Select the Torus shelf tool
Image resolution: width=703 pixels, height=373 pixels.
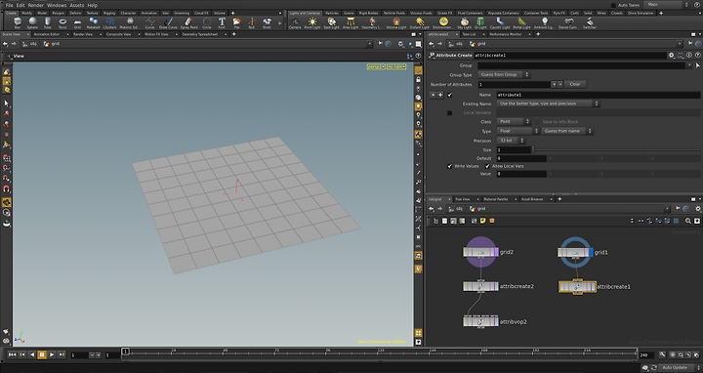62,22
